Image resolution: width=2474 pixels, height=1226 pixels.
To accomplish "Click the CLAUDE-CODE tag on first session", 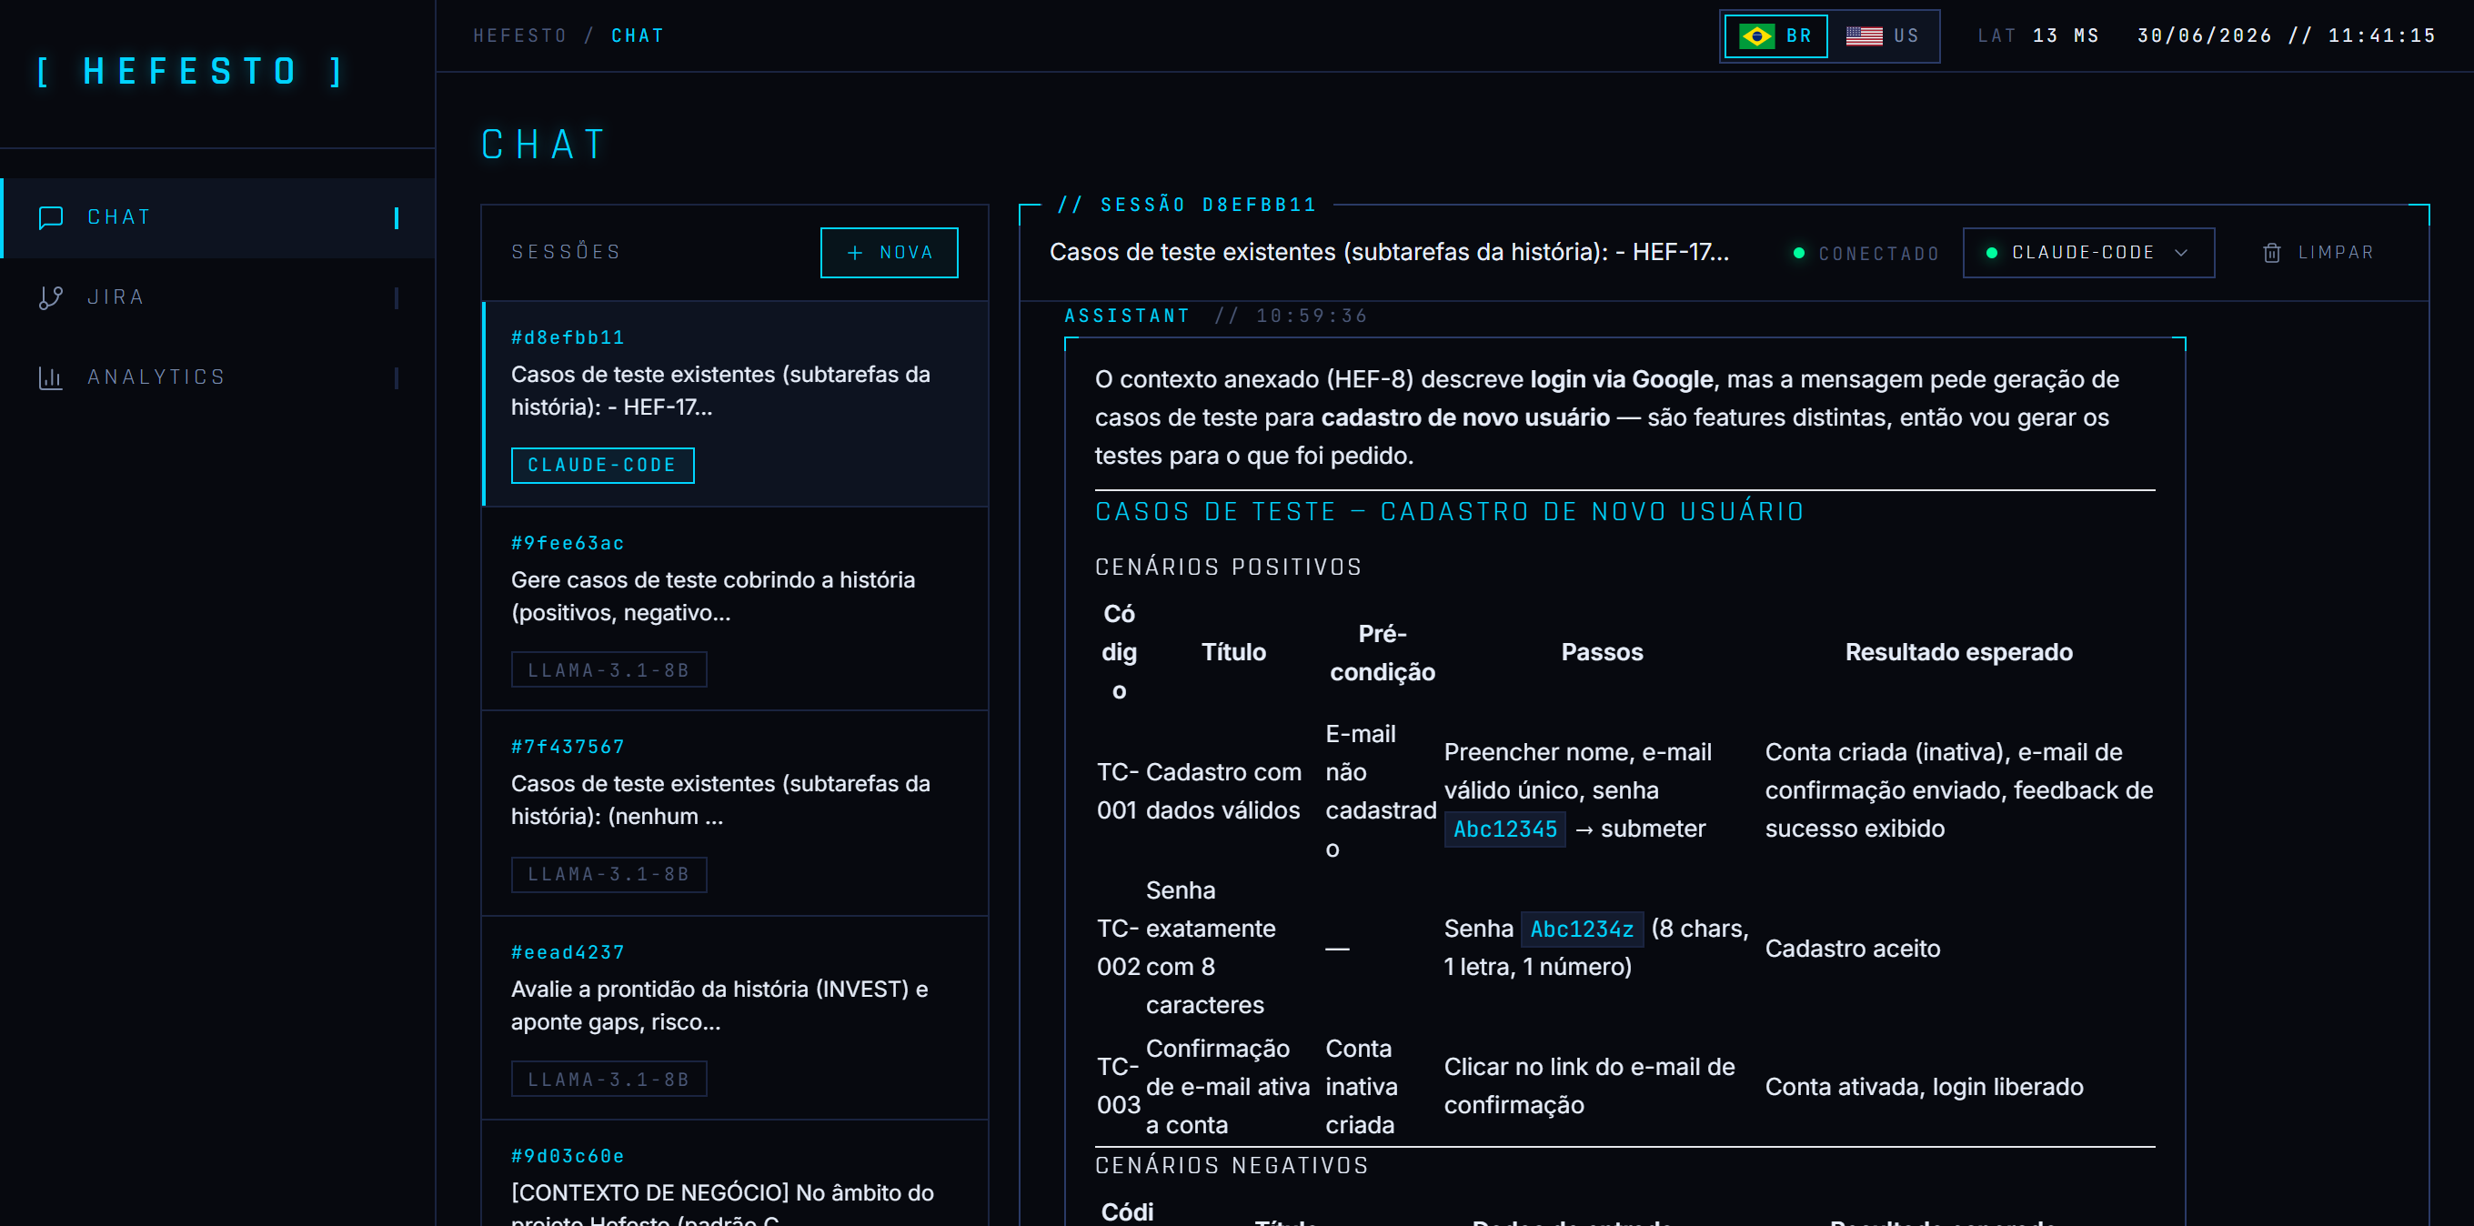I will pyautogui.click(x=602, y=466).
